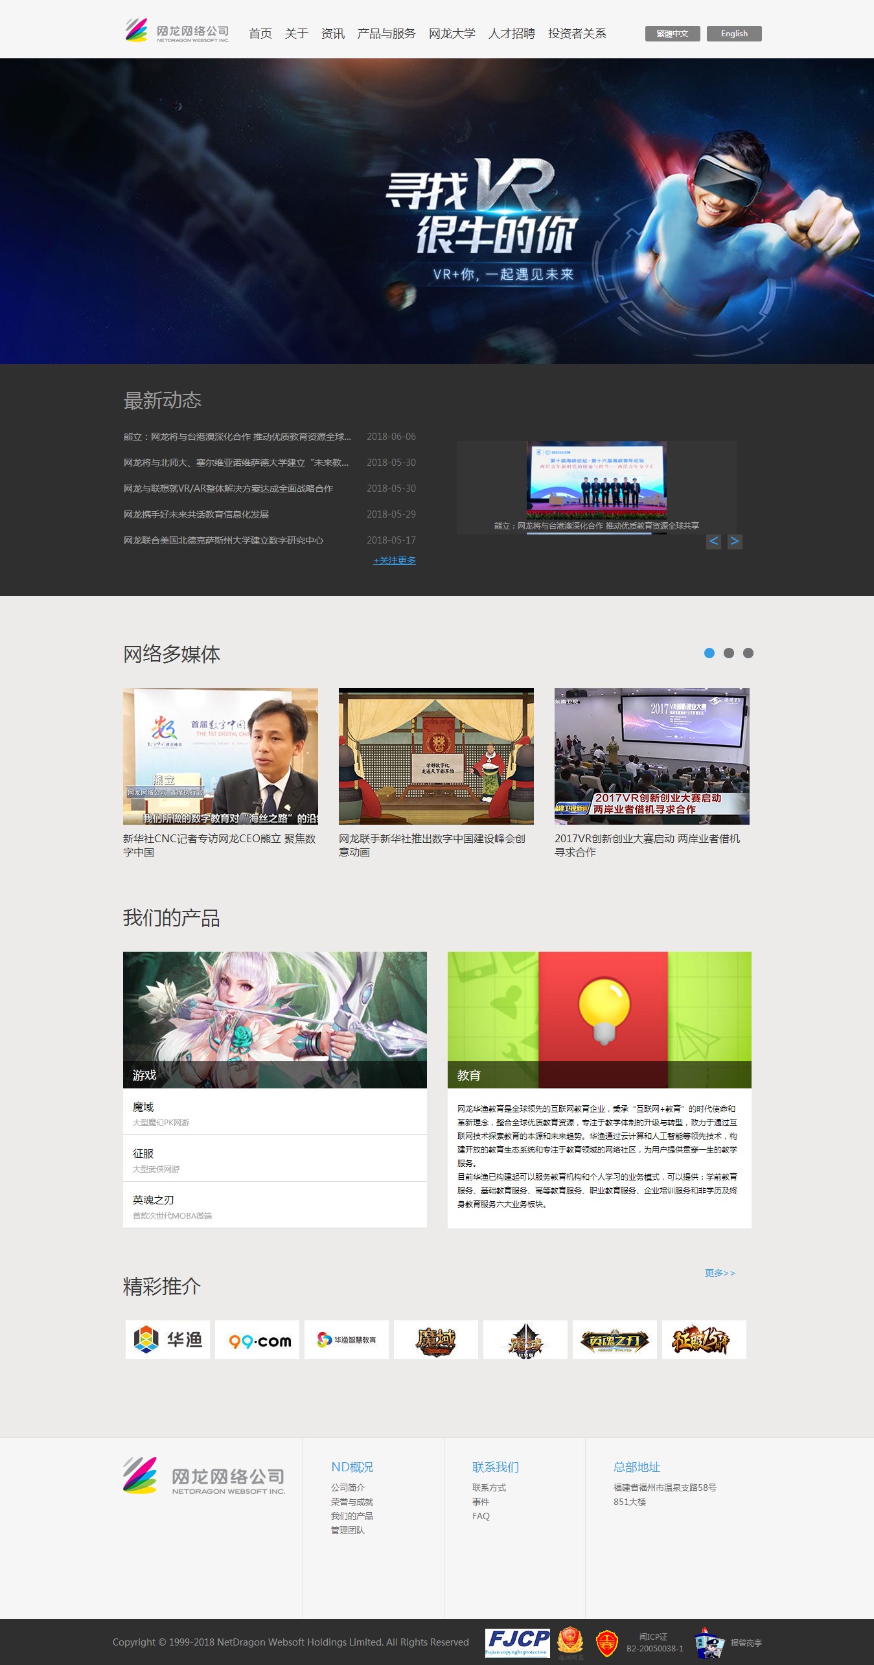This screenshot has width=874, height=1665.
Task: Open news 网龙将与北师大、塞尔维亚诺维萨德大学
Action: click(x=236, y=463)
